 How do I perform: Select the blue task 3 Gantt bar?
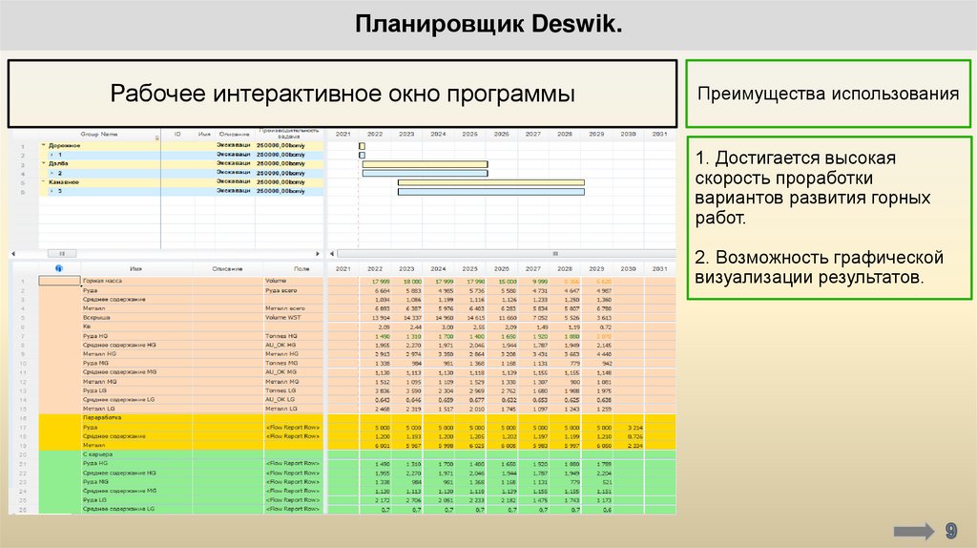pyautogui.click(x=491, y=192)
